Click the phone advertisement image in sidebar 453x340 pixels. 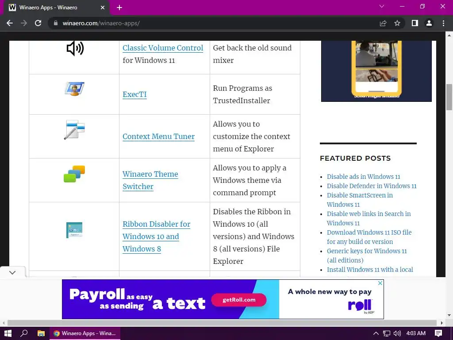pyautogui.click(x=376, y=71)
